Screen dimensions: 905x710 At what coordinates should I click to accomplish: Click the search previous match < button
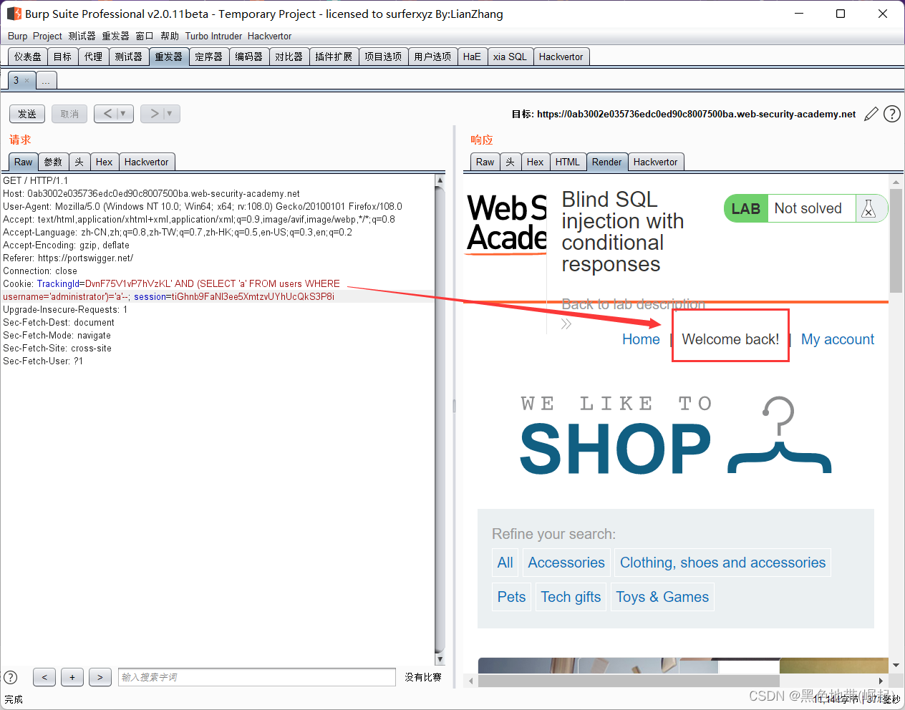click(44, 677)
